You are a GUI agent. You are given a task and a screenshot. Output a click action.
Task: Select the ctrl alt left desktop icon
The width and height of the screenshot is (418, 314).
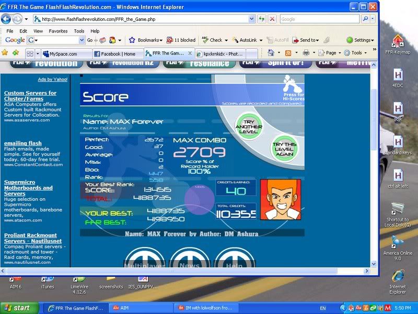398,179
